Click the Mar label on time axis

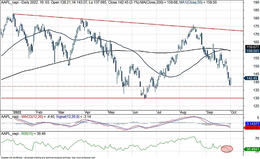(61, 112)
